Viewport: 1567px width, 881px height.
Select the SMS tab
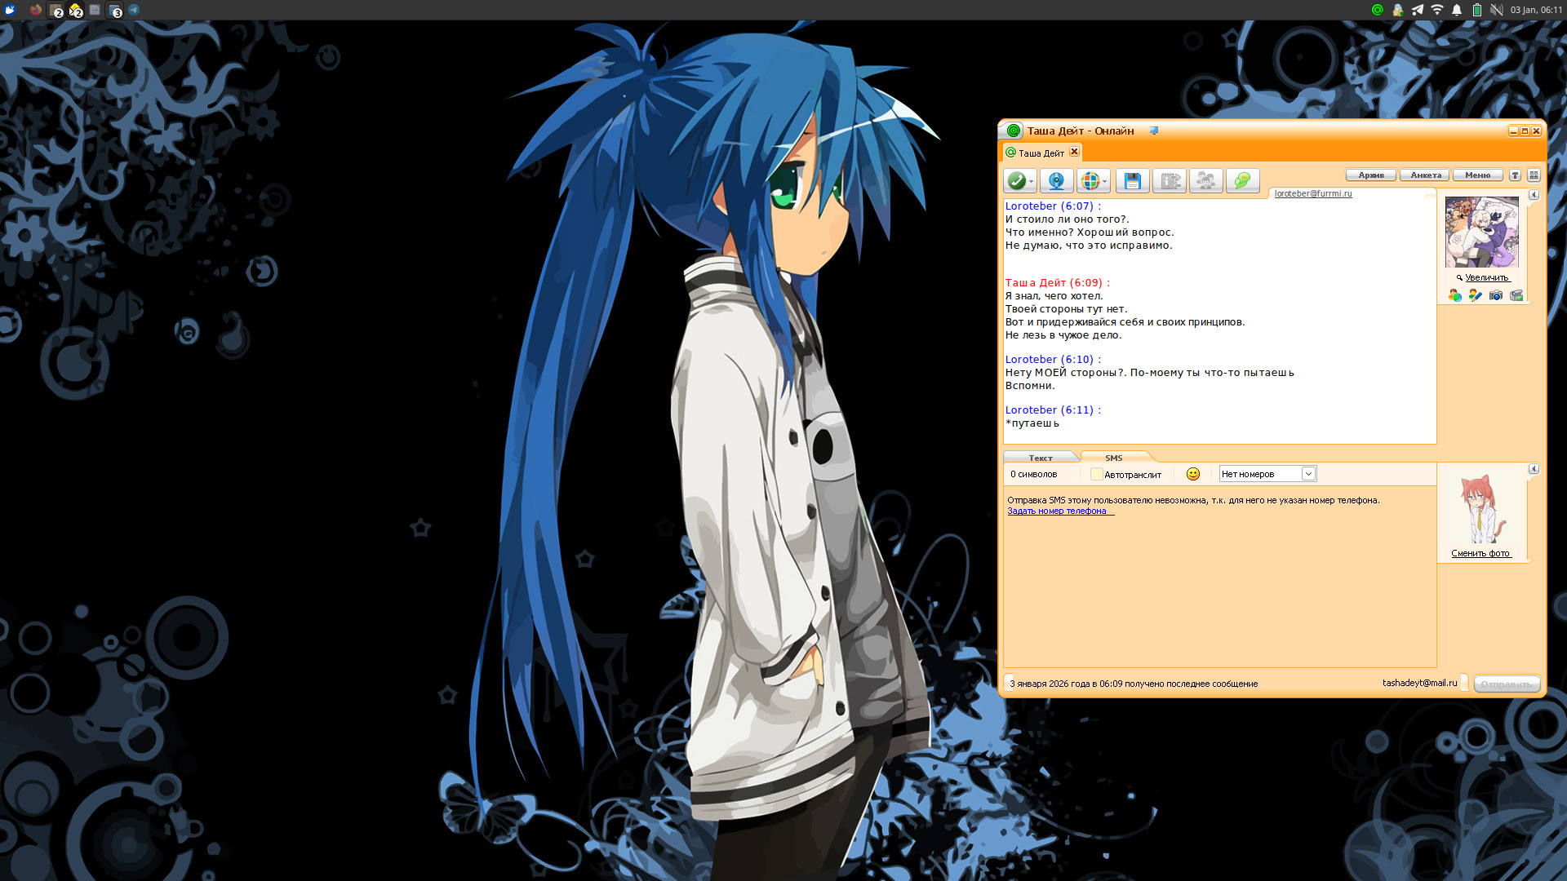click(1113, 458)
